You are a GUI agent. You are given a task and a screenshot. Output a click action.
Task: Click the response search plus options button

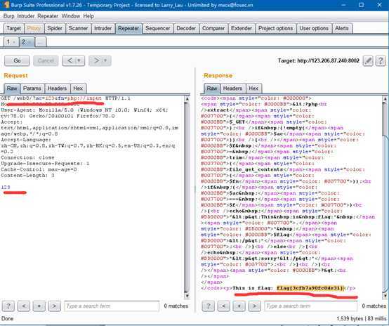click(x=239, y=306)
